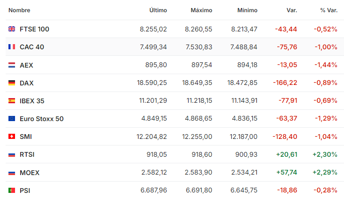The image size is (344, 199).
Task: Click the DAX last price 18.590,25
Action: coord(152,83)
